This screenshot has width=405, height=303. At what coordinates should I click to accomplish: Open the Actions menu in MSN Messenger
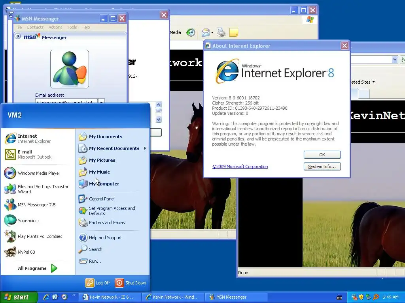[x=55, y=27]
